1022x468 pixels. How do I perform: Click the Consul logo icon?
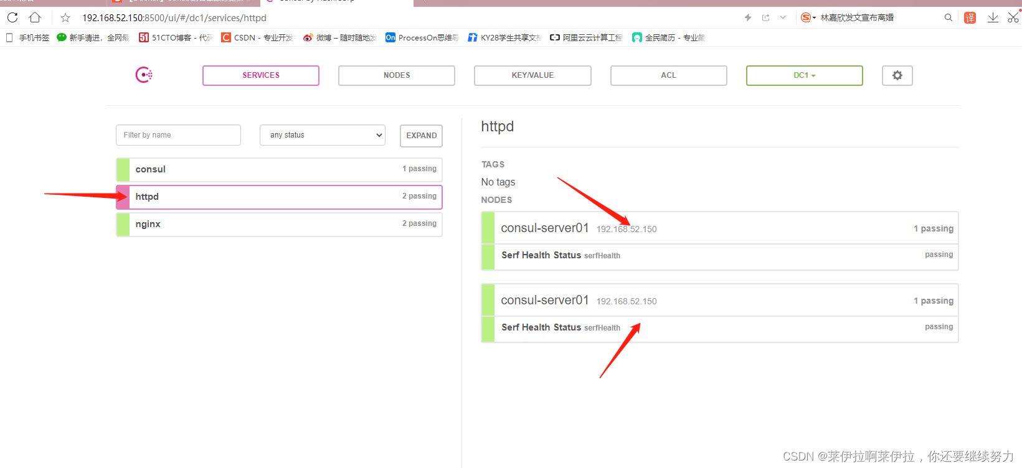tap(144, 75)
